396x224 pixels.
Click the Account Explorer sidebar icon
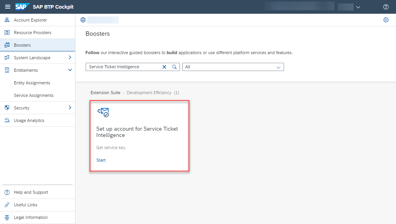tap(7, 20)
